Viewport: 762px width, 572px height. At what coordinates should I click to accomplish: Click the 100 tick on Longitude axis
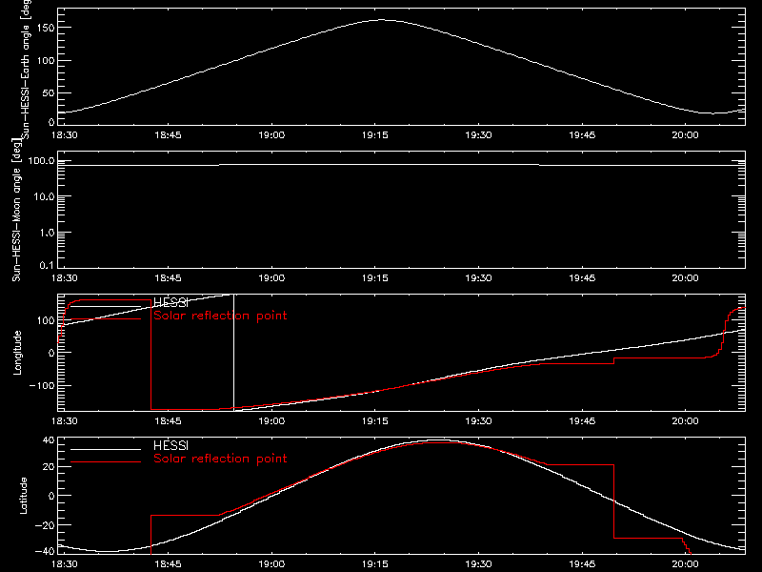click(45, 320)
